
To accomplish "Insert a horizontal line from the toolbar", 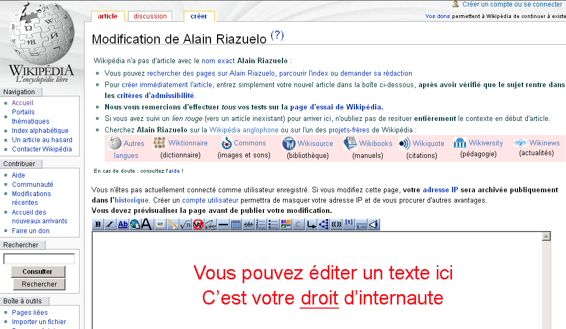I will 223,224.
